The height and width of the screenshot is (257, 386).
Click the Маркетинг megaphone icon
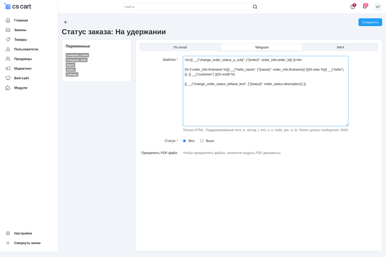click(x=8, y=68)
